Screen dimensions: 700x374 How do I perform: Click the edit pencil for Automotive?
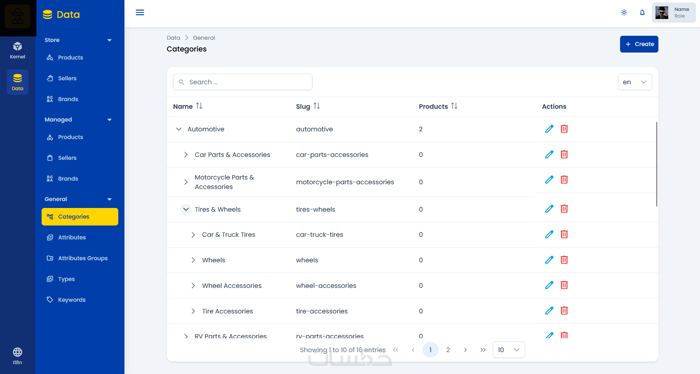(549, 129)
